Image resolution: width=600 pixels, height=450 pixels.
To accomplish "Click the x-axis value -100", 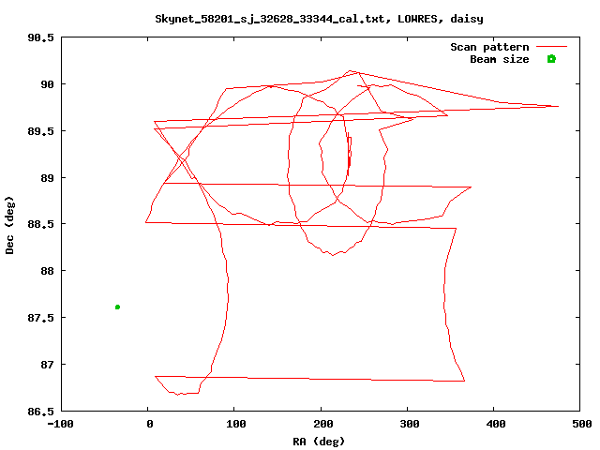I will [x=60, y=424].
